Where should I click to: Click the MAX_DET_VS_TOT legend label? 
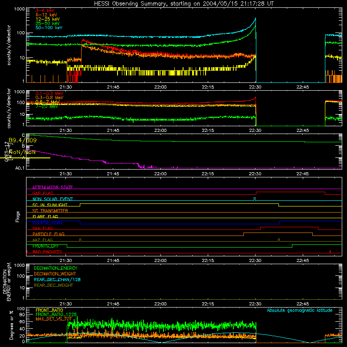click(54, 319)
